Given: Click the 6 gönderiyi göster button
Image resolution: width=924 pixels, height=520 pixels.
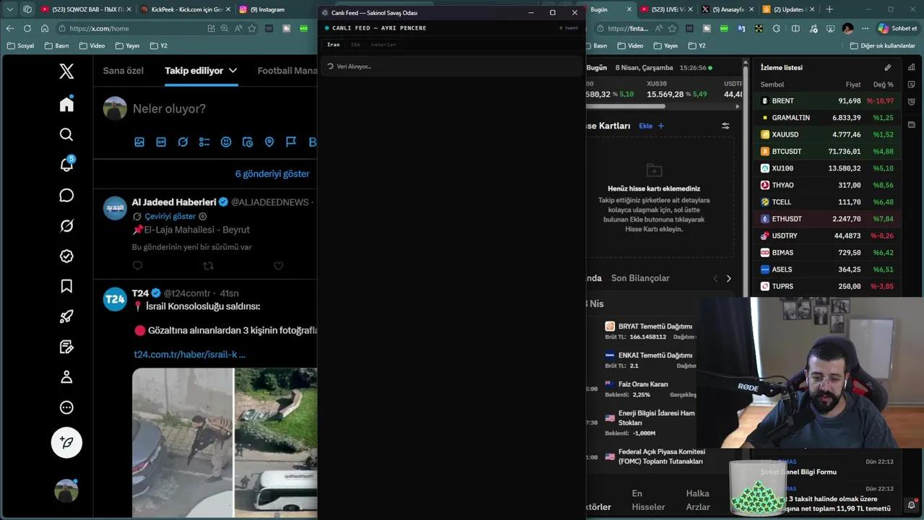Looking at the screenshot, I should pyautogui.click(x=271, y=173).
